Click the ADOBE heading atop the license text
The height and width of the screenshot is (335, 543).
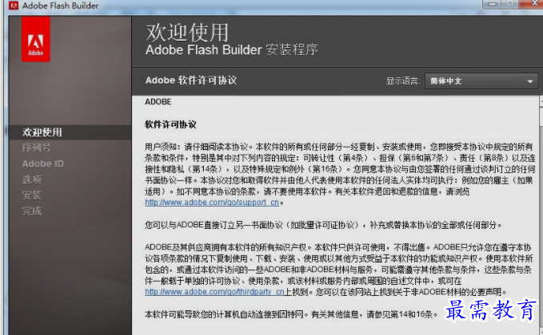(x=158, y=102)
